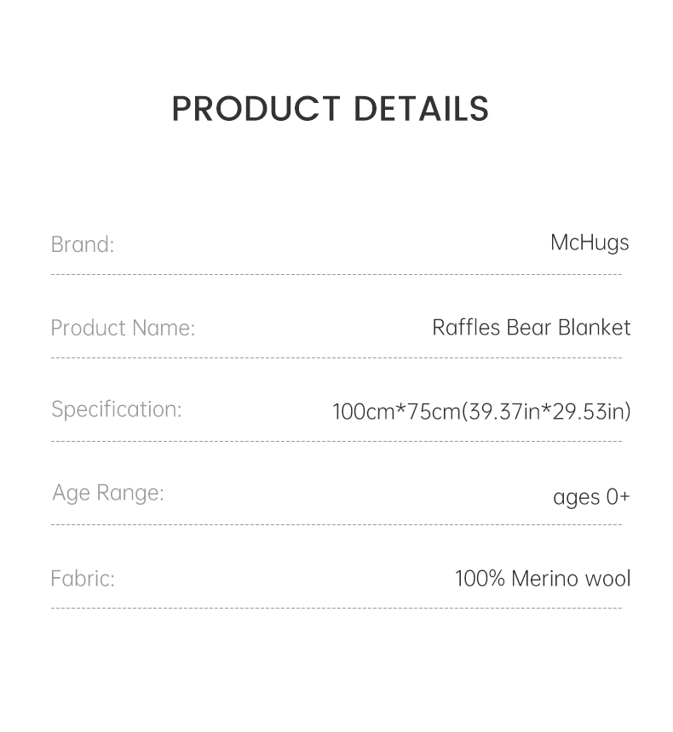Select the Fabric: label
673x732 pixels.
[x=83, y=579]
